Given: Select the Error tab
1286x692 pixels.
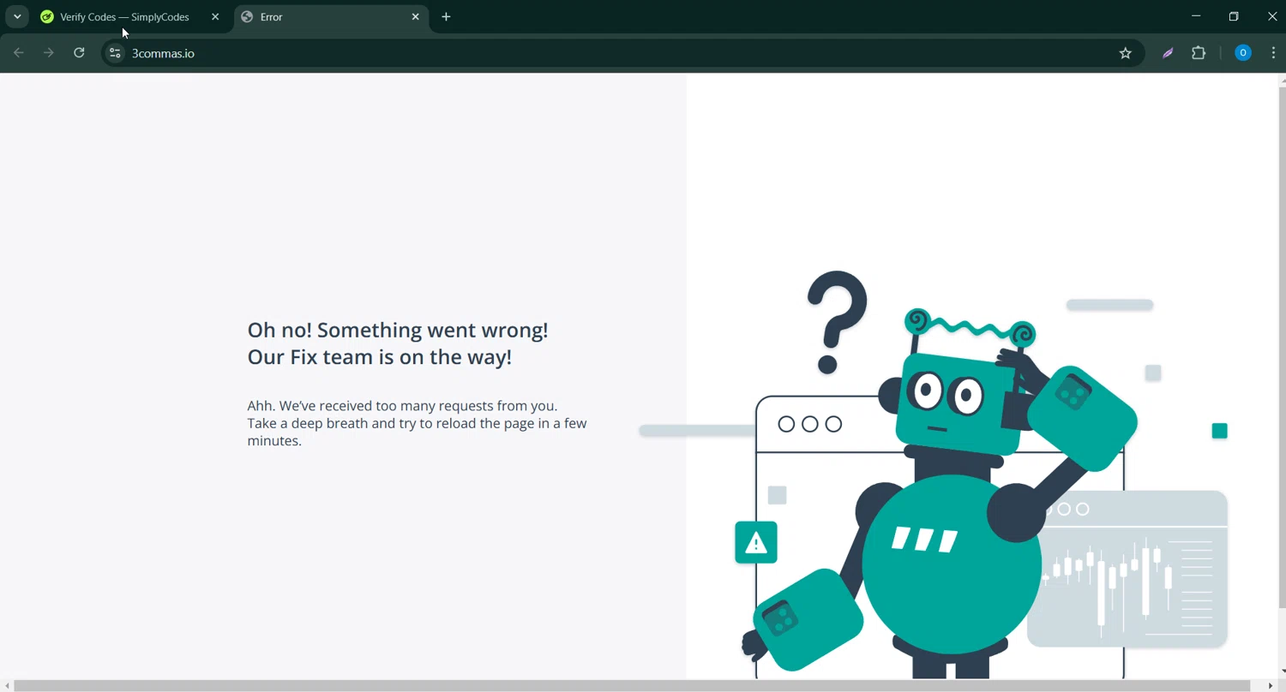Looking at the screenshot, I should (331, 17).
